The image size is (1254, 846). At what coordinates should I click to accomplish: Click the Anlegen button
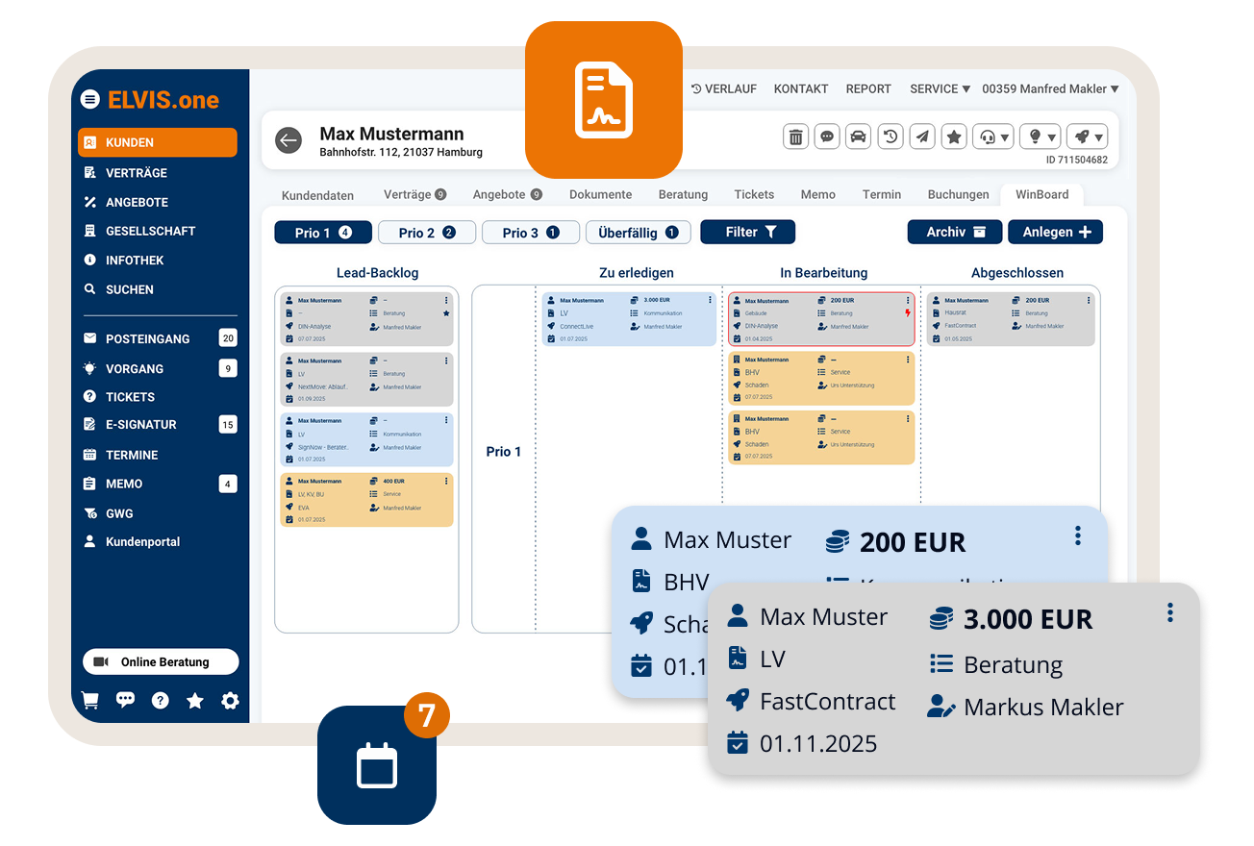(x=1056, y=232)
